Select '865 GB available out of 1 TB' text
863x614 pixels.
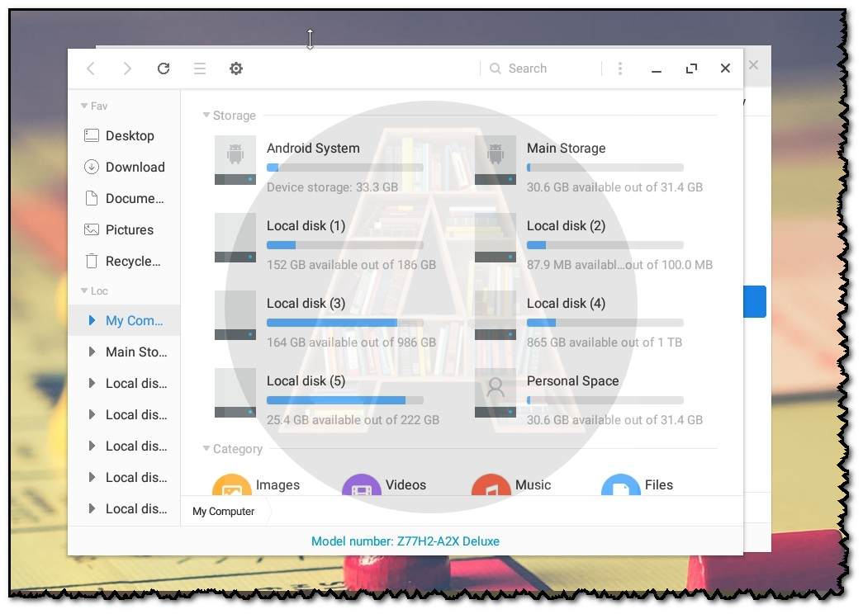click(x=605, y=342)
